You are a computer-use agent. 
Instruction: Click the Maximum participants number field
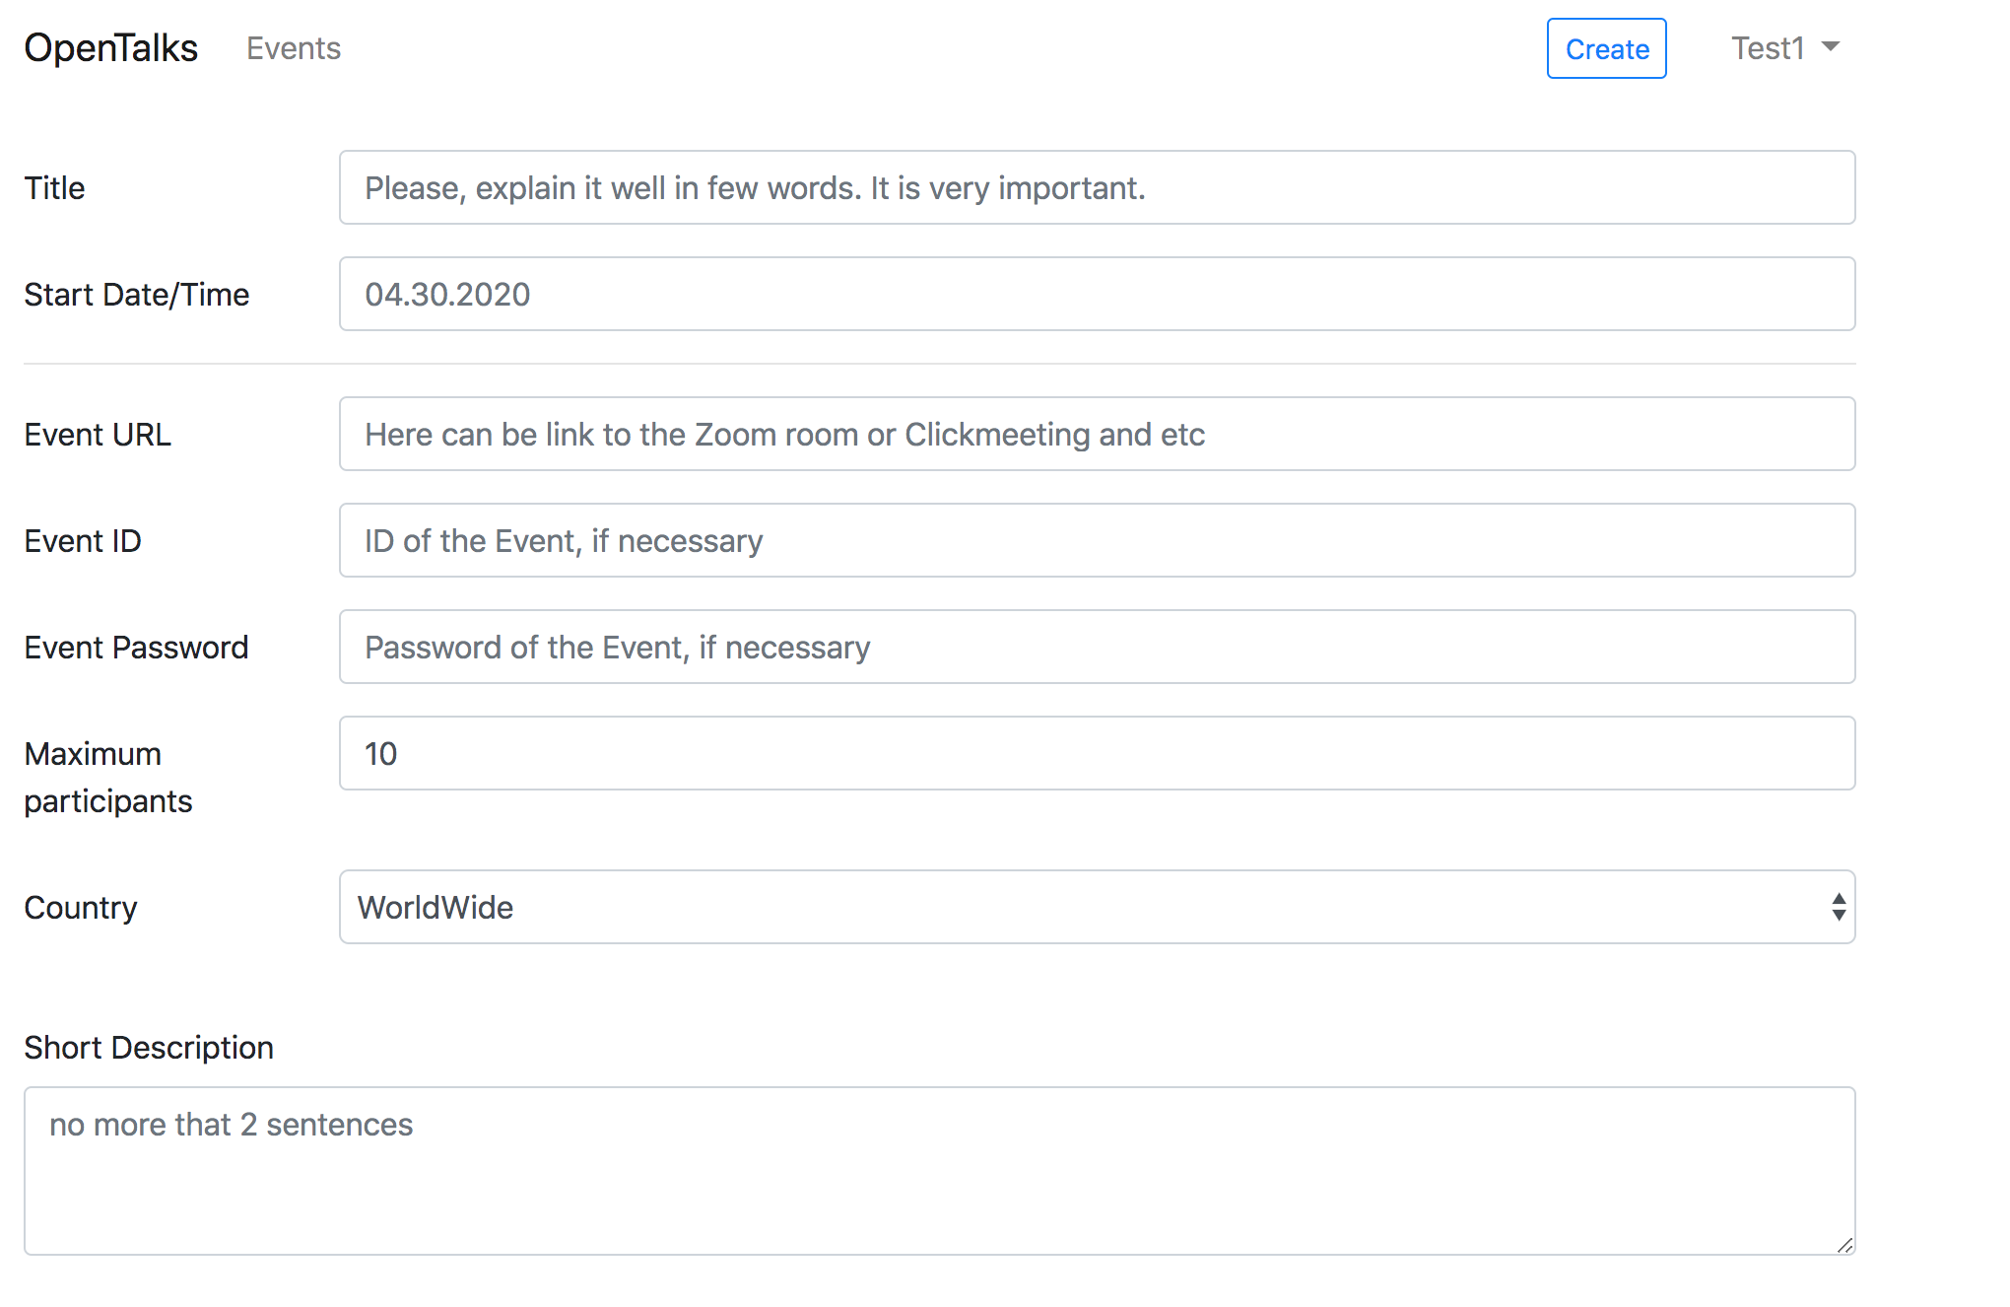1098,753
